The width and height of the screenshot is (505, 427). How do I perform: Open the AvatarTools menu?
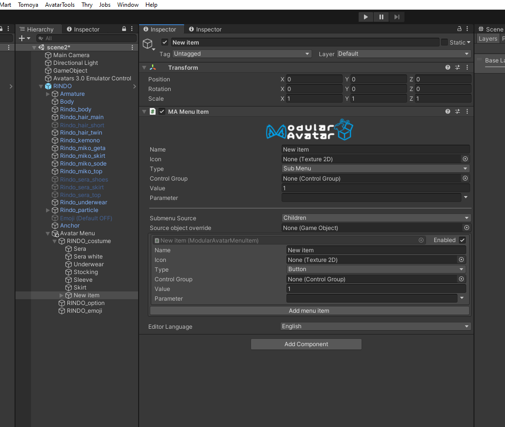(x=60, y=5)
